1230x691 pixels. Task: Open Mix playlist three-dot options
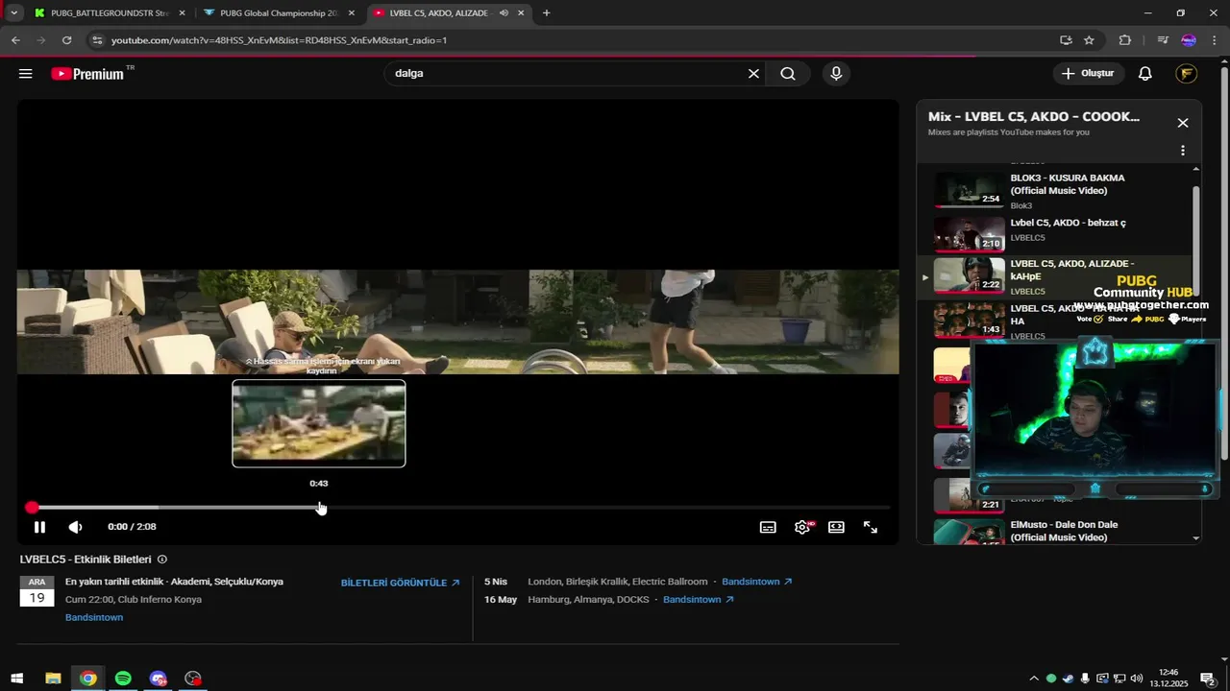click(1183, 151)
